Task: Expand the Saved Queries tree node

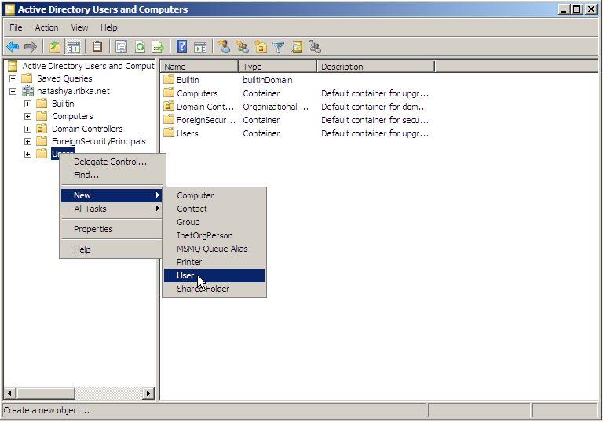Action: pyautogui.click(x=13, y=78)
